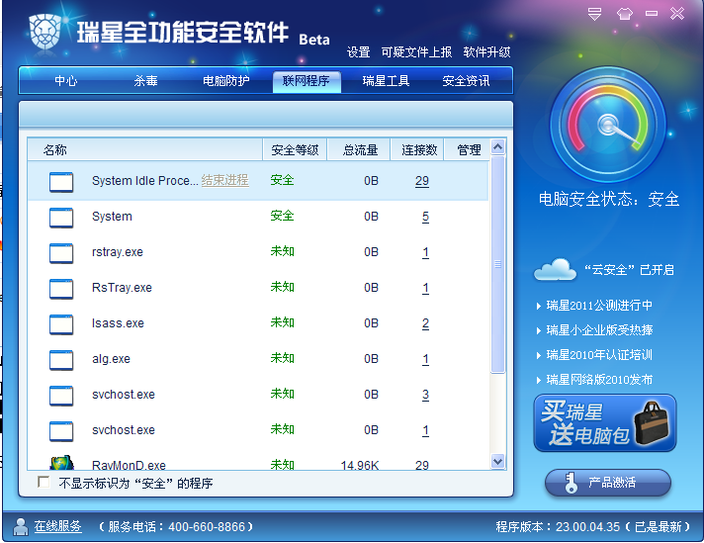The width and height of the screenshot is (704, 543).
Task: Click the lowercase rstray.exe process icon
Action: 61,253
